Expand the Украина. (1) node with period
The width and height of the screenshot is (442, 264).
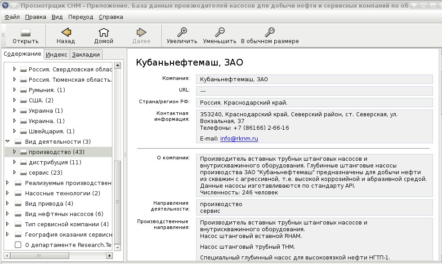(x=14, y=121)
